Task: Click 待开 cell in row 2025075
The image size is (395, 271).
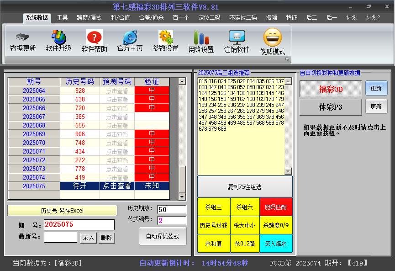Action: tap(80, 186)
